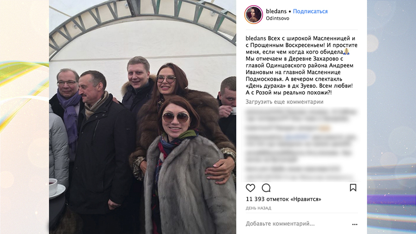This screenshot has height=234, width=416.
Task: View likers via 11 393 отметок «Нравится»
Action: tap(283, 199)
